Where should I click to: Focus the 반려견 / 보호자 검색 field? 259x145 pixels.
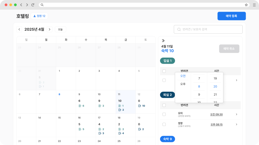coord(208,29)
